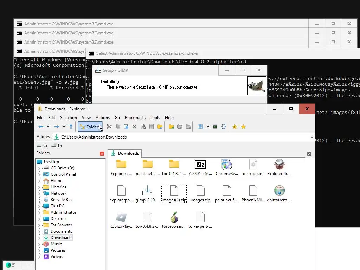Viewport: 360px width, 270px height.
Task: Open the Tools menu
Action: pyautogui.click(x=155, y=117)
